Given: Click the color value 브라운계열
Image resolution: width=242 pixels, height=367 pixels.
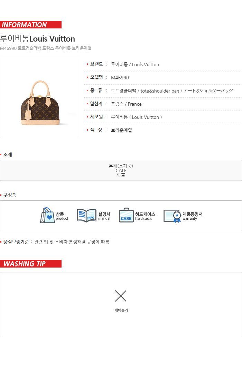Looking at the screenshot, I should click(121, 130).
